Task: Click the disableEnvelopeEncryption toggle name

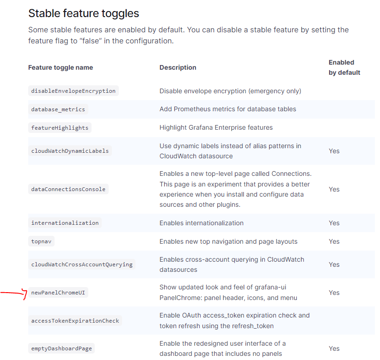Action: point(73,91)
